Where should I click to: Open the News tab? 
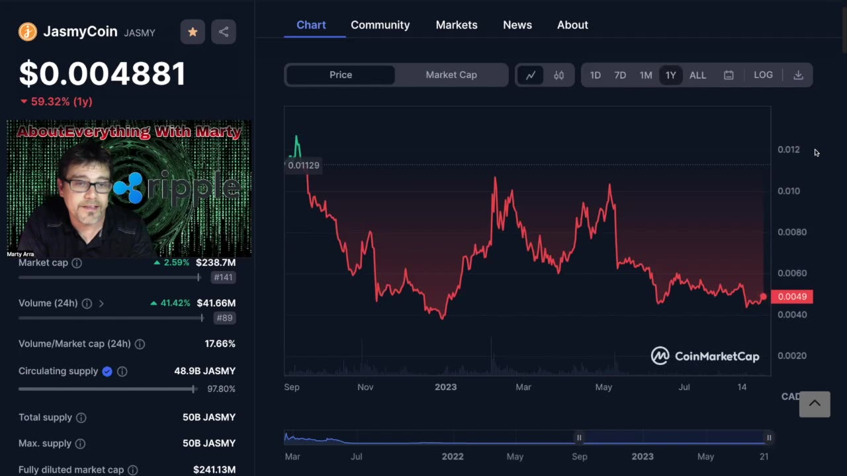517,25
